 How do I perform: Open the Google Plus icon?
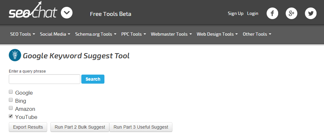pyautogui.click(x=291, y=13)
